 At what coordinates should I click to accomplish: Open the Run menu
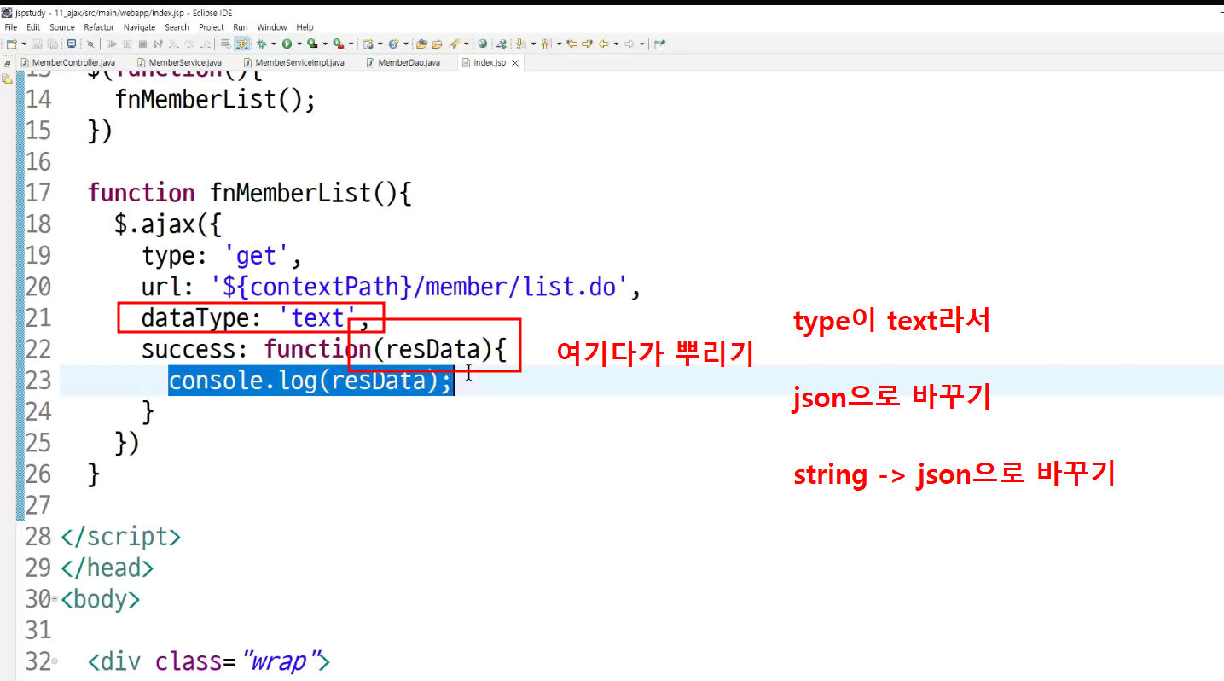pyautogui.click(x=241, y=27)
